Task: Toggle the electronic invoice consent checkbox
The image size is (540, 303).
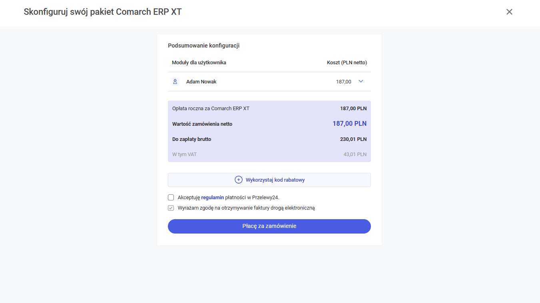Action: pos(171,208)
